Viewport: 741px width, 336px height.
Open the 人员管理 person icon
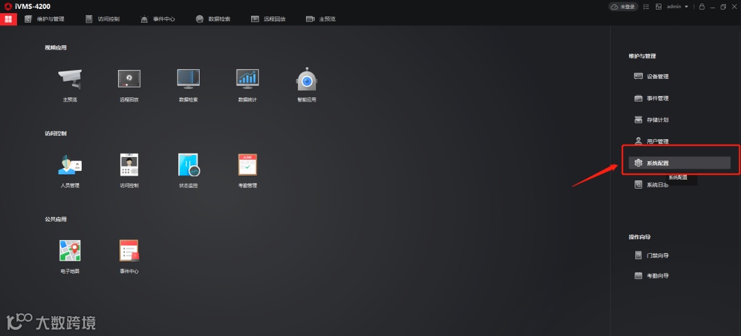70,165
